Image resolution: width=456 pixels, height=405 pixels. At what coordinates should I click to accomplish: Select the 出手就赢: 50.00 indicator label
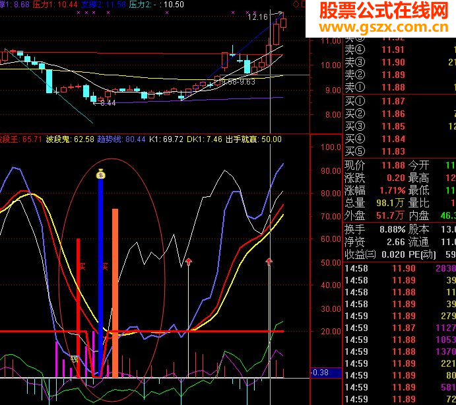(253, 139)
